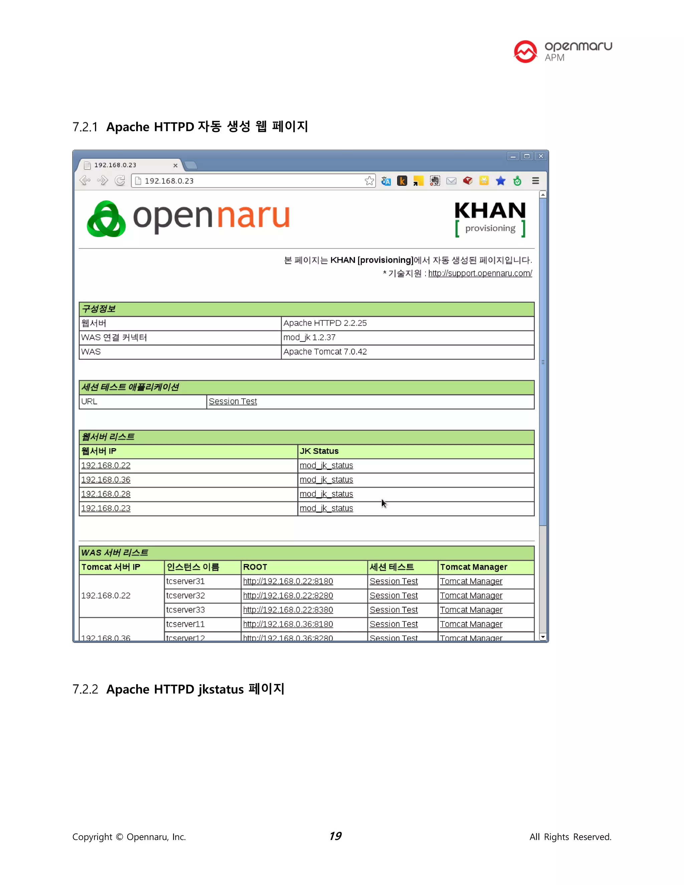This screenshot has height=885, width=684.
Task: Maximize the browser window
Action: (x=527, y=156)
